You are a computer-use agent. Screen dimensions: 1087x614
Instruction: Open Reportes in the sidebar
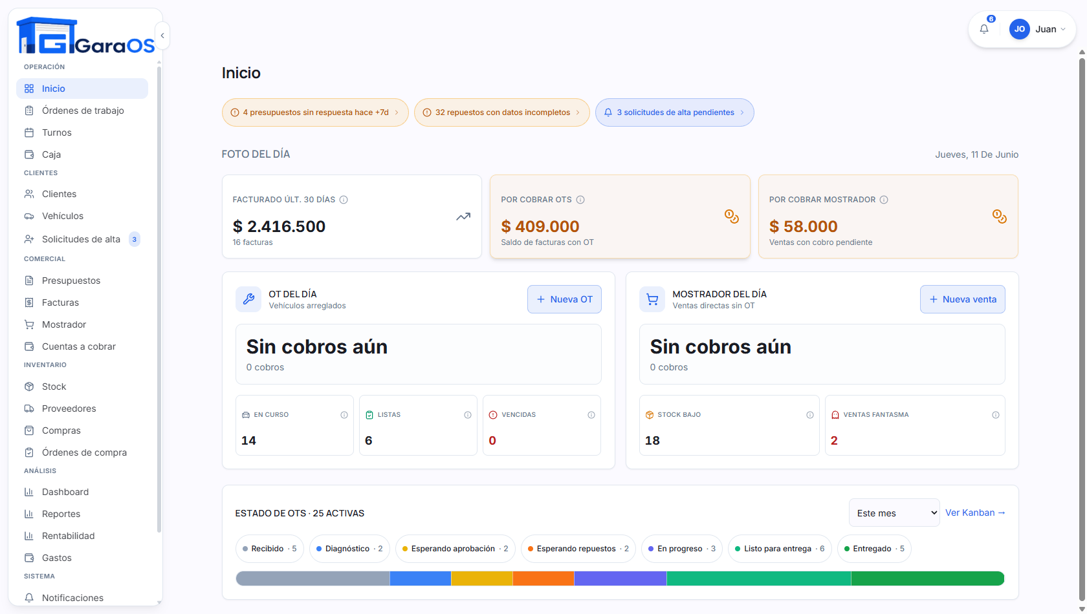click(82, 514)
